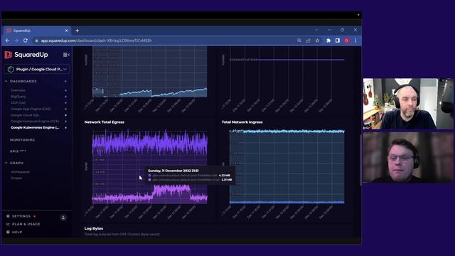
Task: Reload the browser page
Action: [26, 41]
